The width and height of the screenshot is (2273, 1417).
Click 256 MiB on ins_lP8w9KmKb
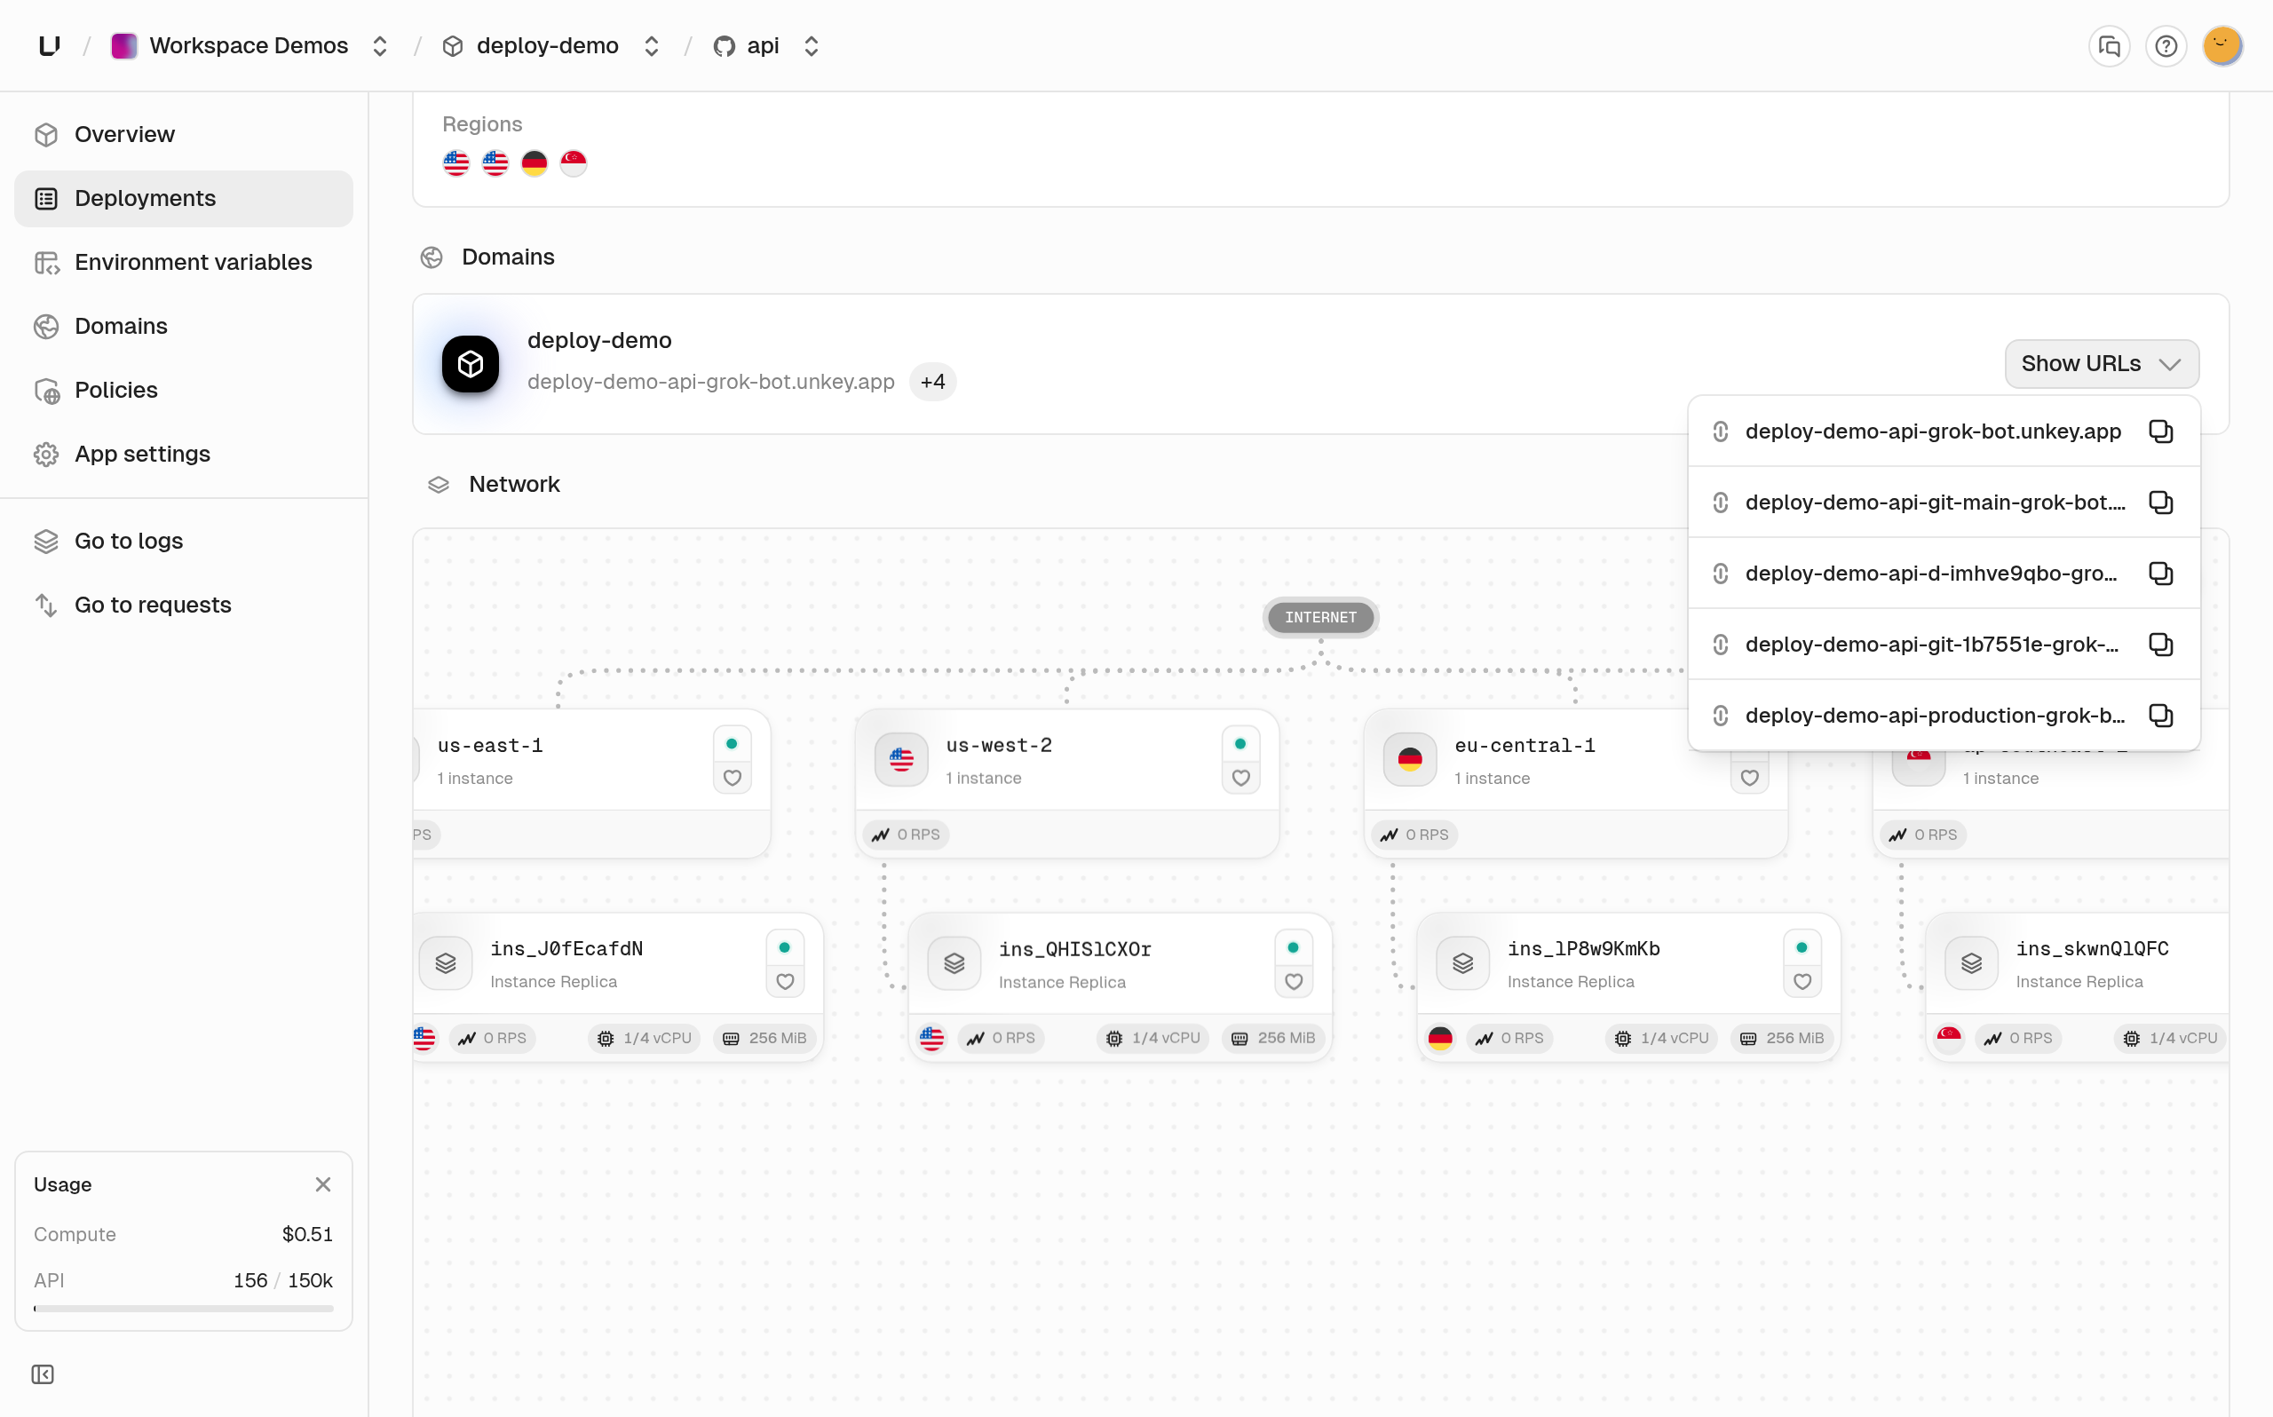(x=1782, y=1039)
